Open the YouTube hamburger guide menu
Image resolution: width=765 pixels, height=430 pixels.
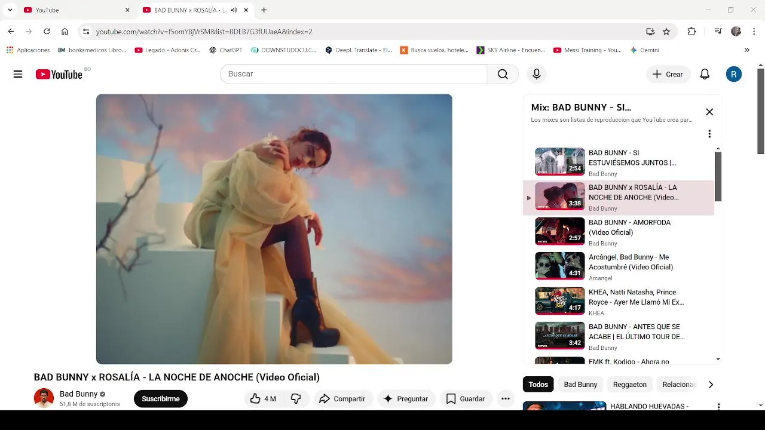[18, 74]
